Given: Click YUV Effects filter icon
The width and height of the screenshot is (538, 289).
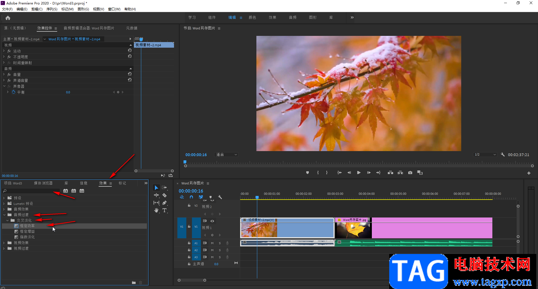Looking at the screenshot, I should [82, 191].
